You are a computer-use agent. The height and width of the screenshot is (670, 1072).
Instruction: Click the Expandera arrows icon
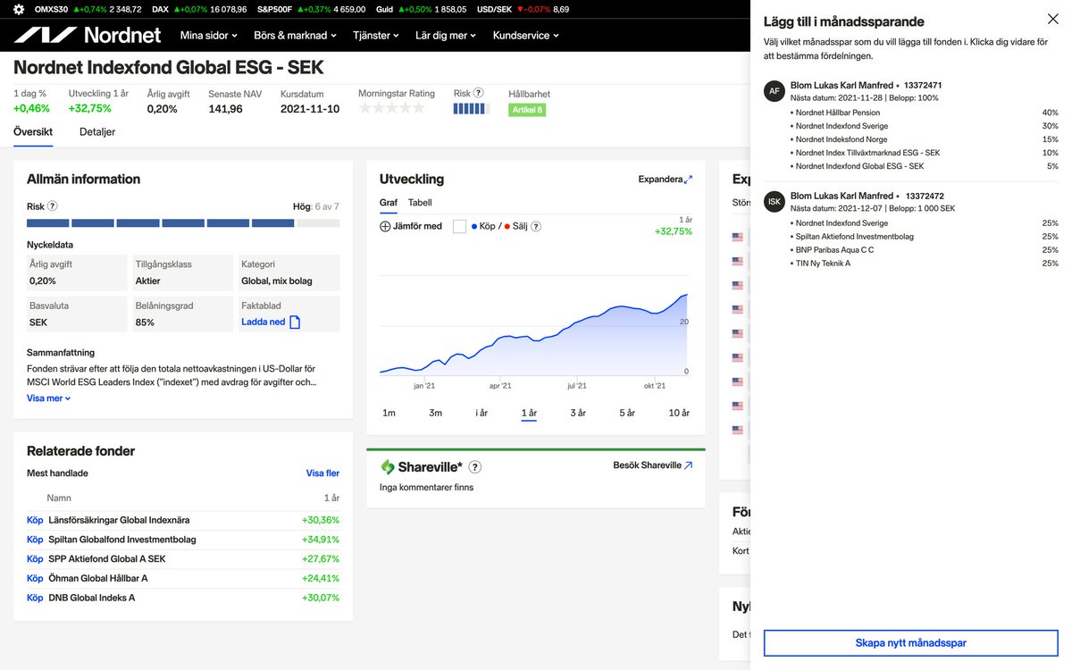[x=688, y=180]
